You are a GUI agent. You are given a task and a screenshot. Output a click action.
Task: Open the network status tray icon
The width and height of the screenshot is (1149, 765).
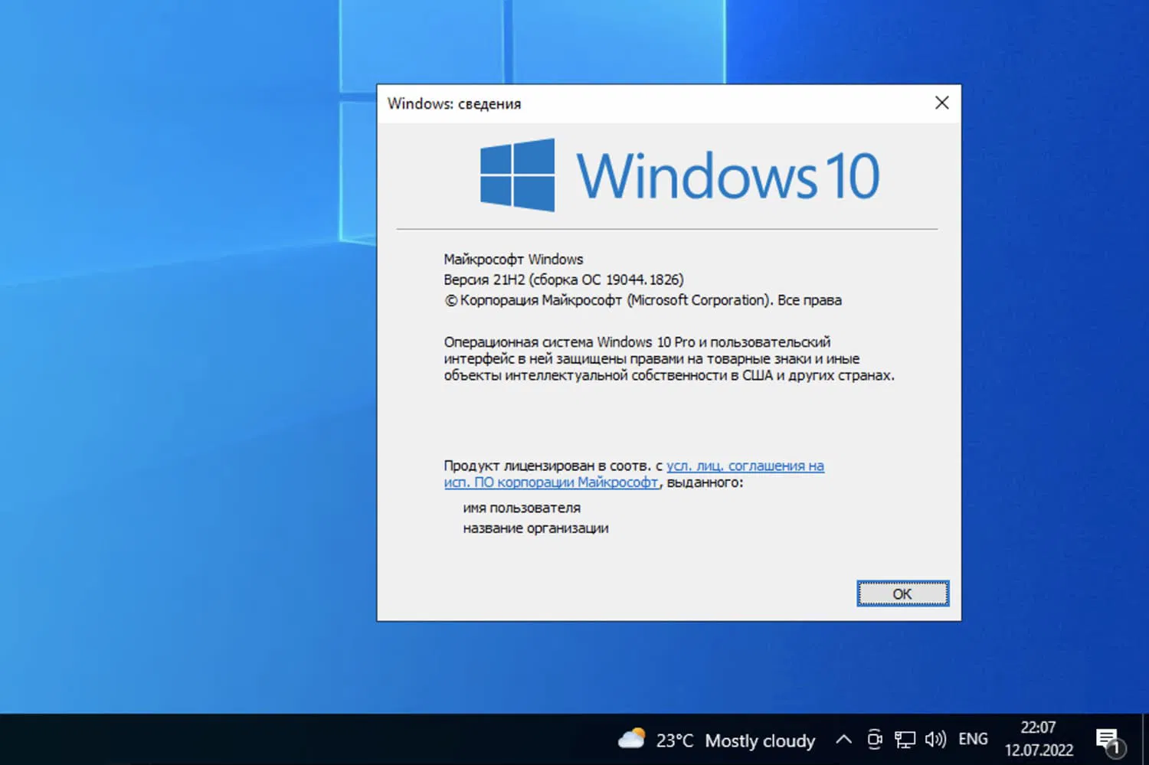coord(905,739)
